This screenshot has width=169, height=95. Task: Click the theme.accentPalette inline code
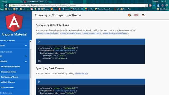click(x=71, y=34)
